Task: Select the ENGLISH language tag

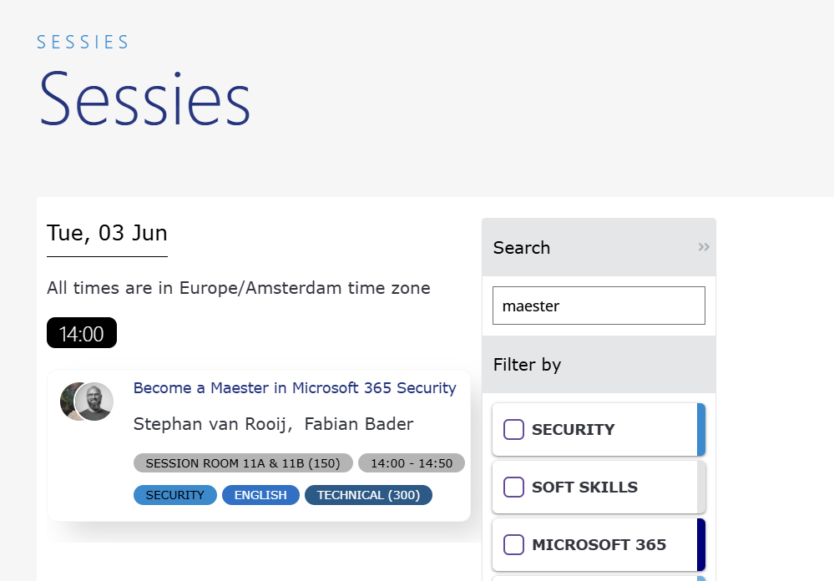Action: (x=260, y=495)
